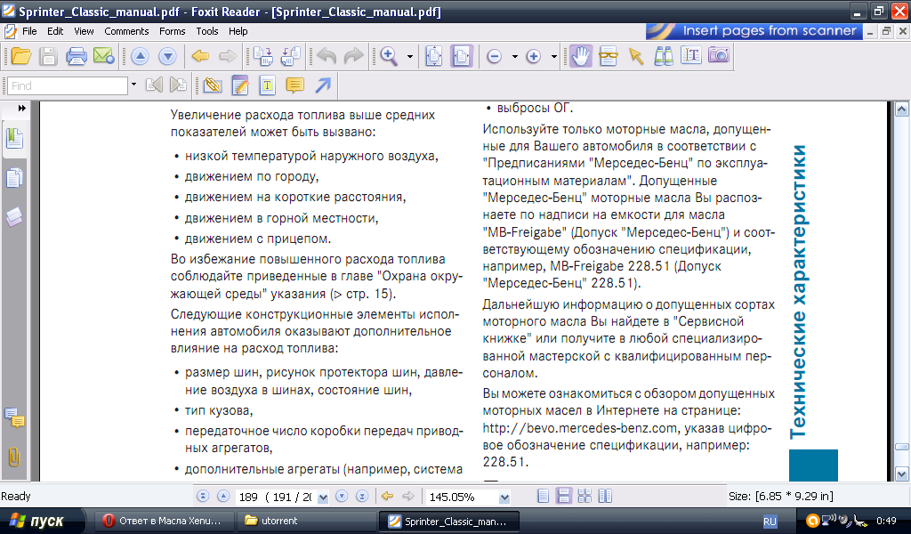The image size is (911, 534).
Task: Click the round plus zoom in button
Action: point(534,56)
